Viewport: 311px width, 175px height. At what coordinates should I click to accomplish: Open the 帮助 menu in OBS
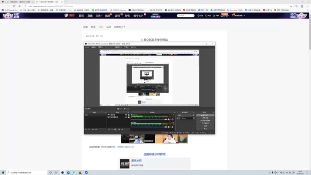(133, 47)
